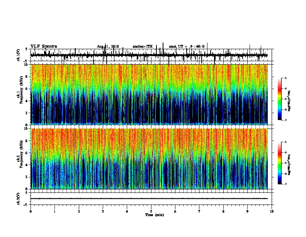
Task: Click time axis tick label '9'
Action: tap(247, 211)
